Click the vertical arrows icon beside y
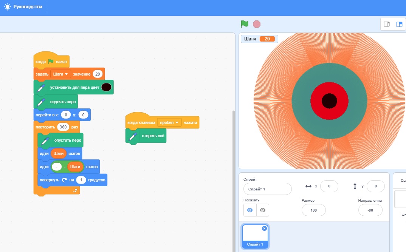The height and width of the screenshot is (252, 406). pyautogui.click(x=355, y=186)
